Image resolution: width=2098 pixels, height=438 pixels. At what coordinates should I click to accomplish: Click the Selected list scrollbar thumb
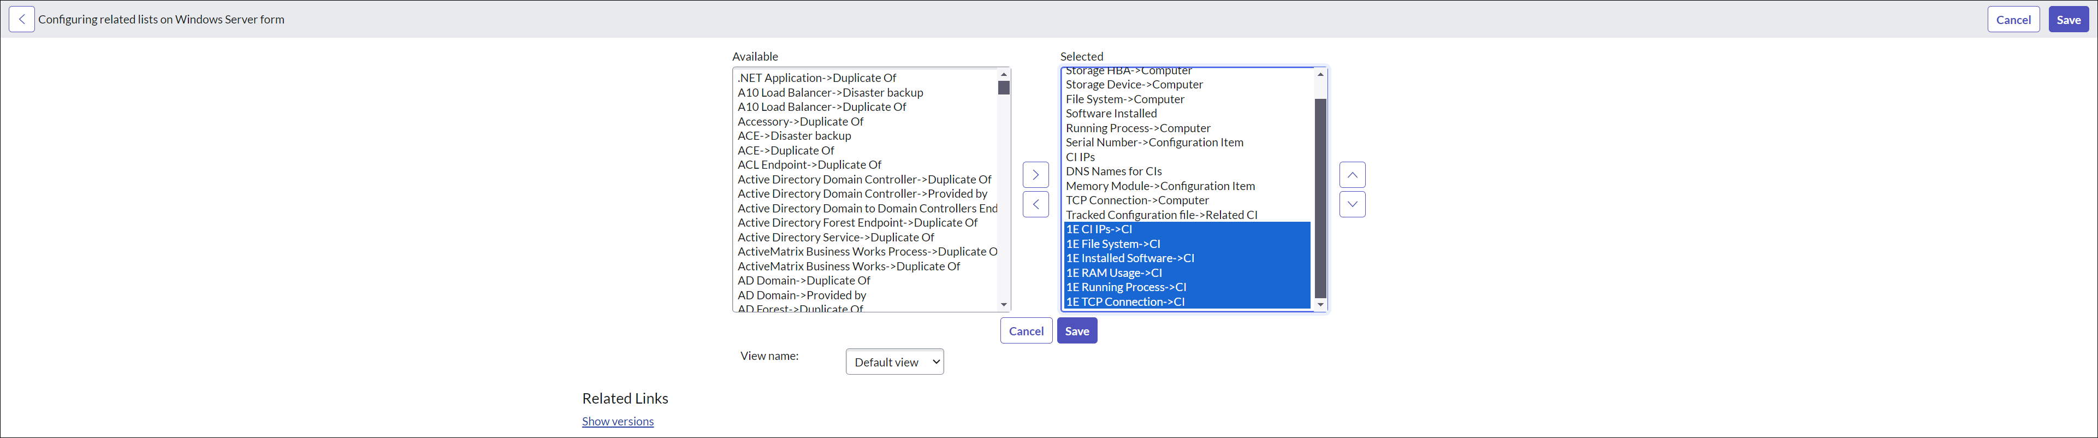(x=1320, y=199)
